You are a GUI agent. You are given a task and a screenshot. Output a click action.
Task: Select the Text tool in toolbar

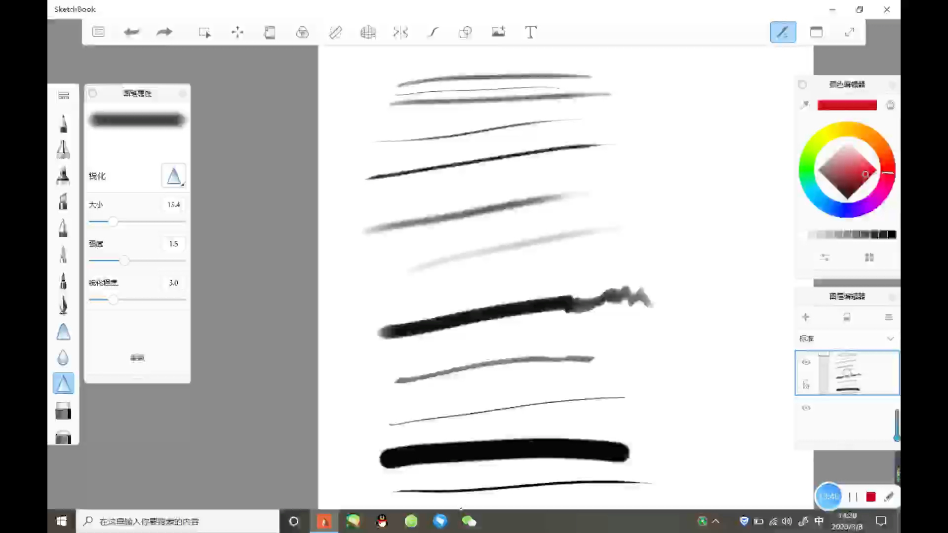(x=531, y=33)
